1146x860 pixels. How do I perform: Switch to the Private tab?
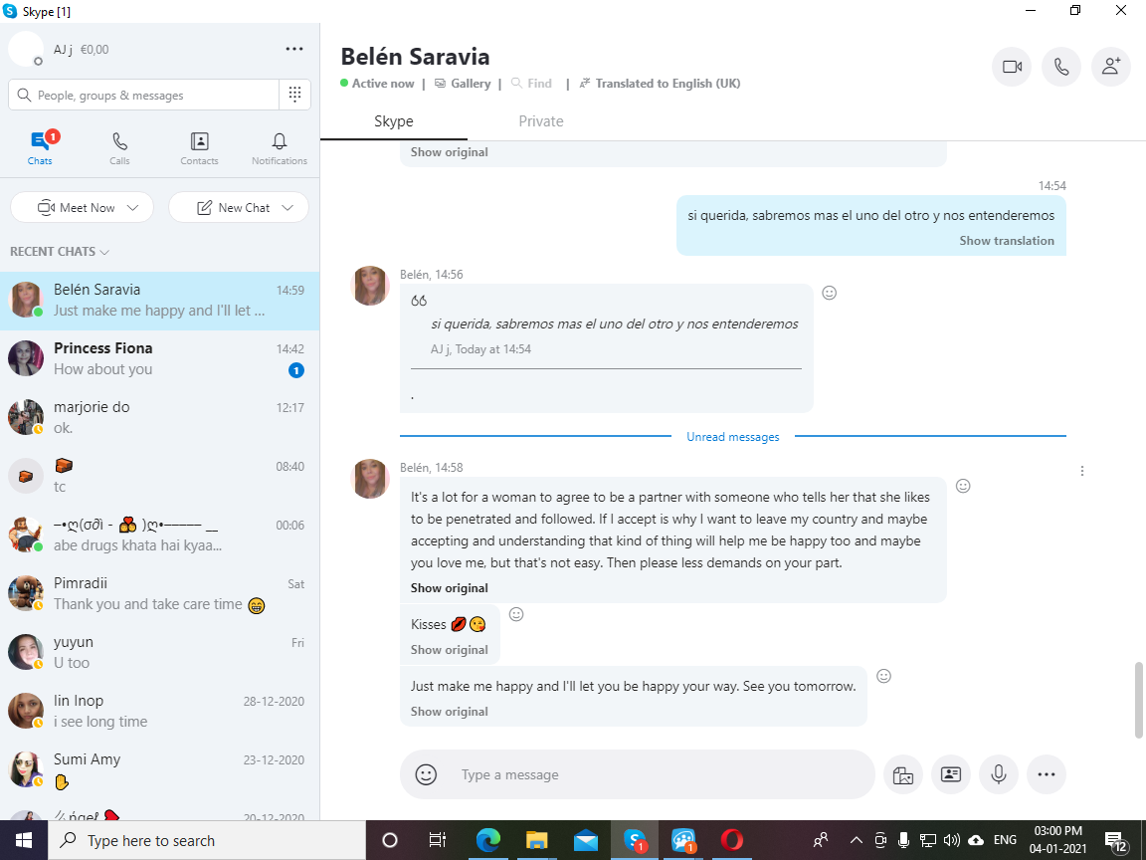[x=541, y=121]
